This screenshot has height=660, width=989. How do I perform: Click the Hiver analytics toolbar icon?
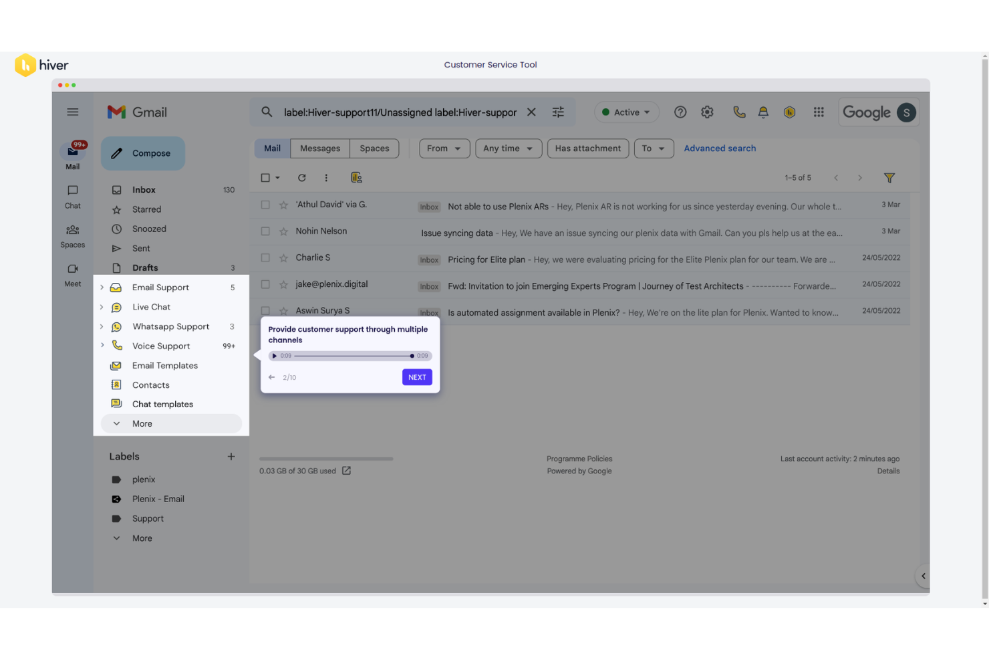pyautogui.click(x=356, y=177)
